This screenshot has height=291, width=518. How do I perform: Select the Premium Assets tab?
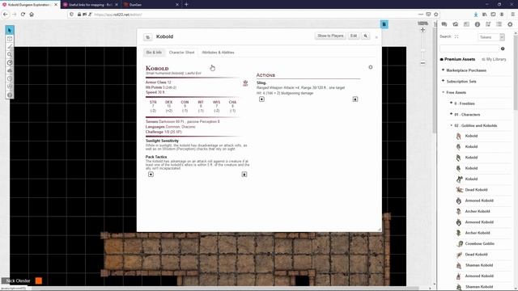click(457, 59)
